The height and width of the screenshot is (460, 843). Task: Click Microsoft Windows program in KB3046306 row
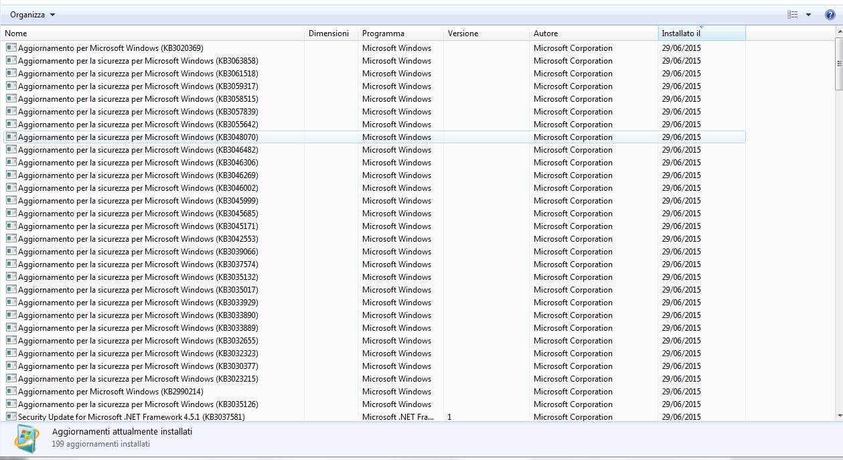tap(396, 163)
